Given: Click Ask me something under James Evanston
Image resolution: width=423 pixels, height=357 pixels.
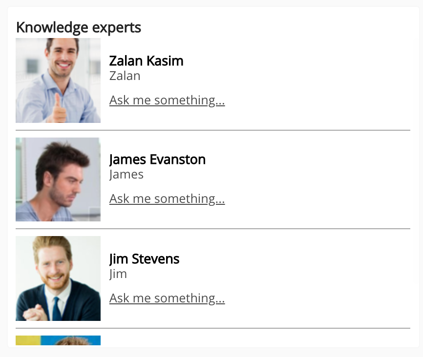Looking at the screenshot, I should (x=167, y=198).
